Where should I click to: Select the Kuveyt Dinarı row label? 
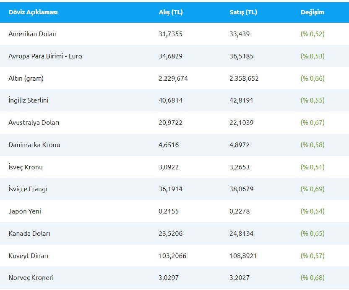(x=28, y=256)
